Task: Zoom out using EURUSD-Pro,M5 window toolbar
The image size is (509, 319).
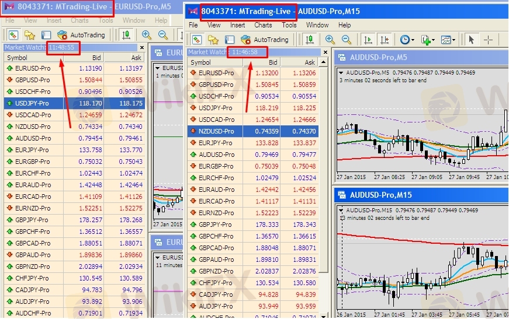Action: click(x=162, y=35)
